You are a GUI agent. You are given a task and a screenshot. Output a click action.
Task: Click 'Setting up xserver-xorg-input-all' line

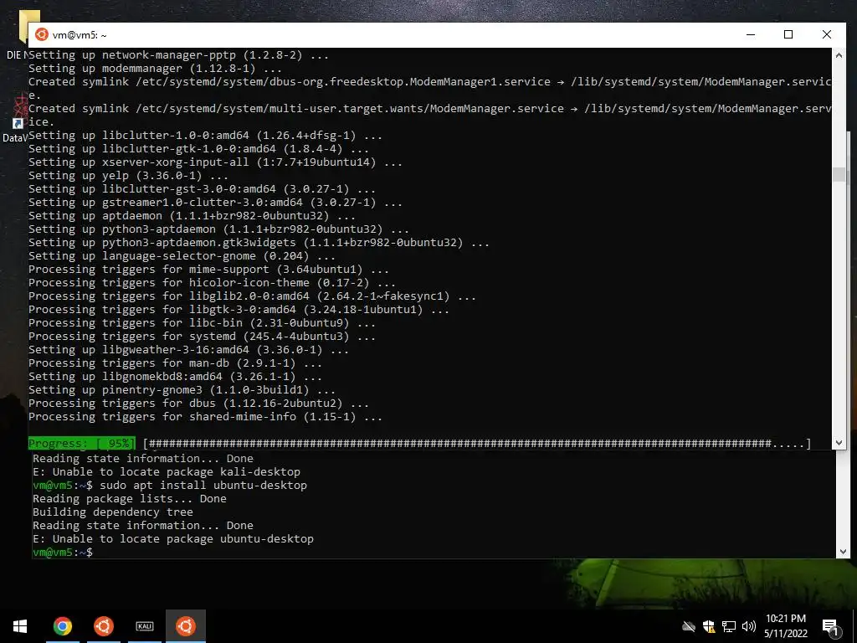click(x=215, y=162)
